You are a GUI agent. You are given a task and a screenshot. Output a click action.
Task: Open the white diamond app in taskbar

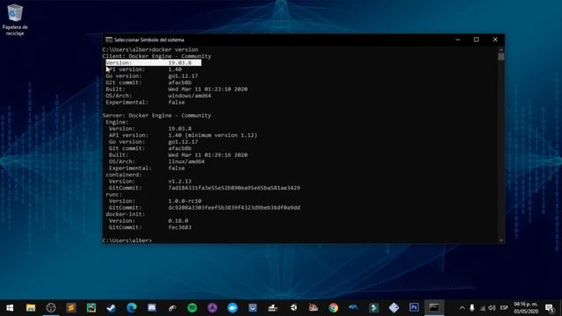point(394,308)
